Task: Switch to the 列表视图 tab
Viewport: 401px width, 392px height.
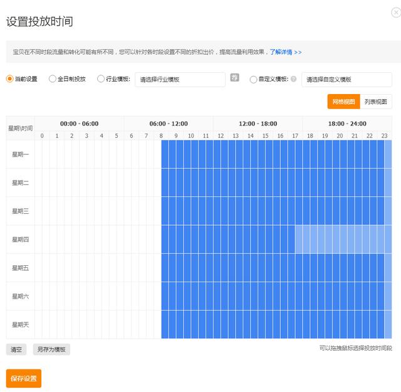Action: pos(376,102)
